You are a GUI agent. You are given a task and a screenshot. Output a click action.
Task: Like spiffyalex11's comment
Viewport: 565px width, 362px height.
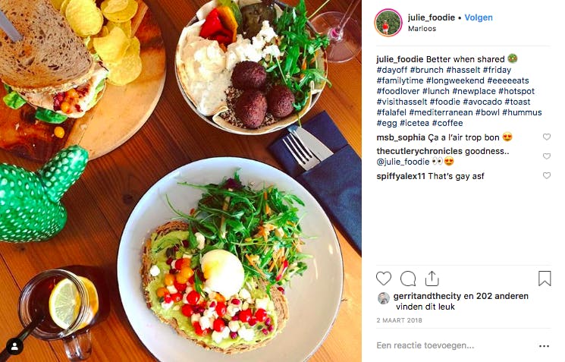547,175
